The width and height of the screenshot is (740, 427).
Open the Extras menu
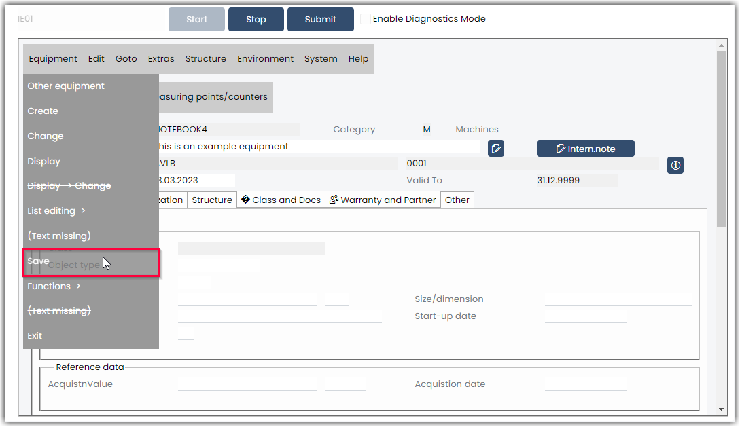pyautogui.click(x=161, y=59)
